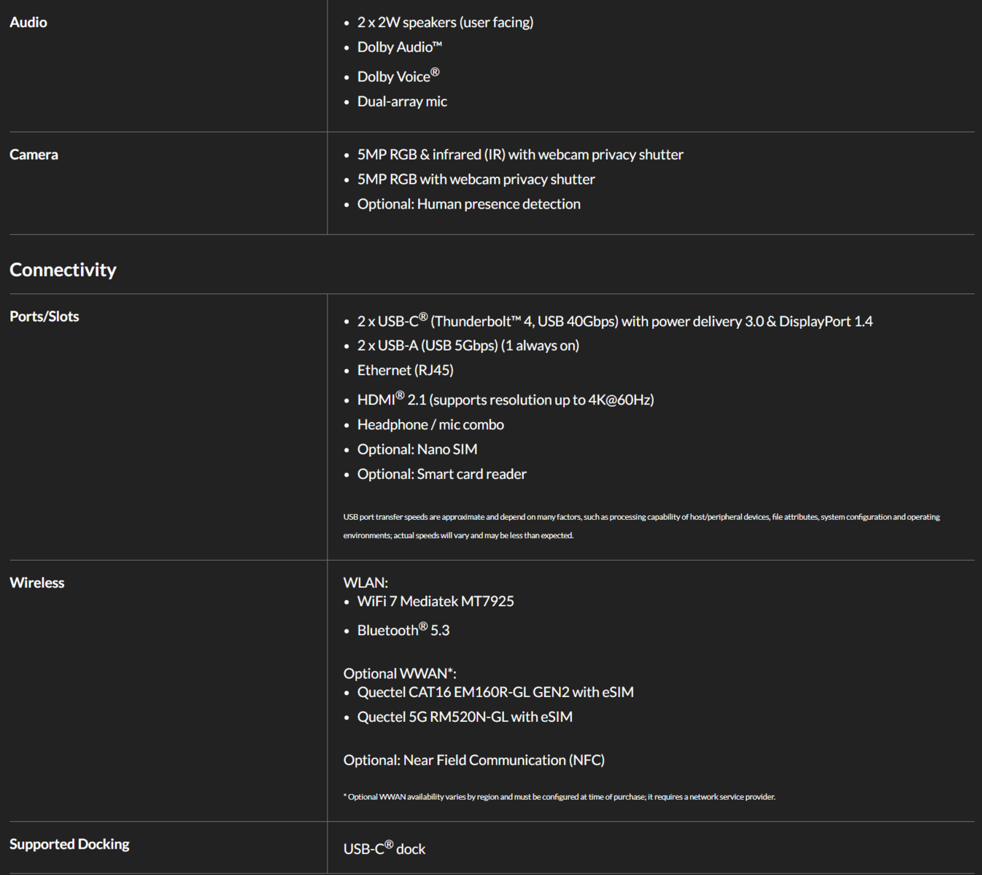The height and width of the screenshot is (875, 982).
Task: Click the Camera row label
Action: [34, 155]
